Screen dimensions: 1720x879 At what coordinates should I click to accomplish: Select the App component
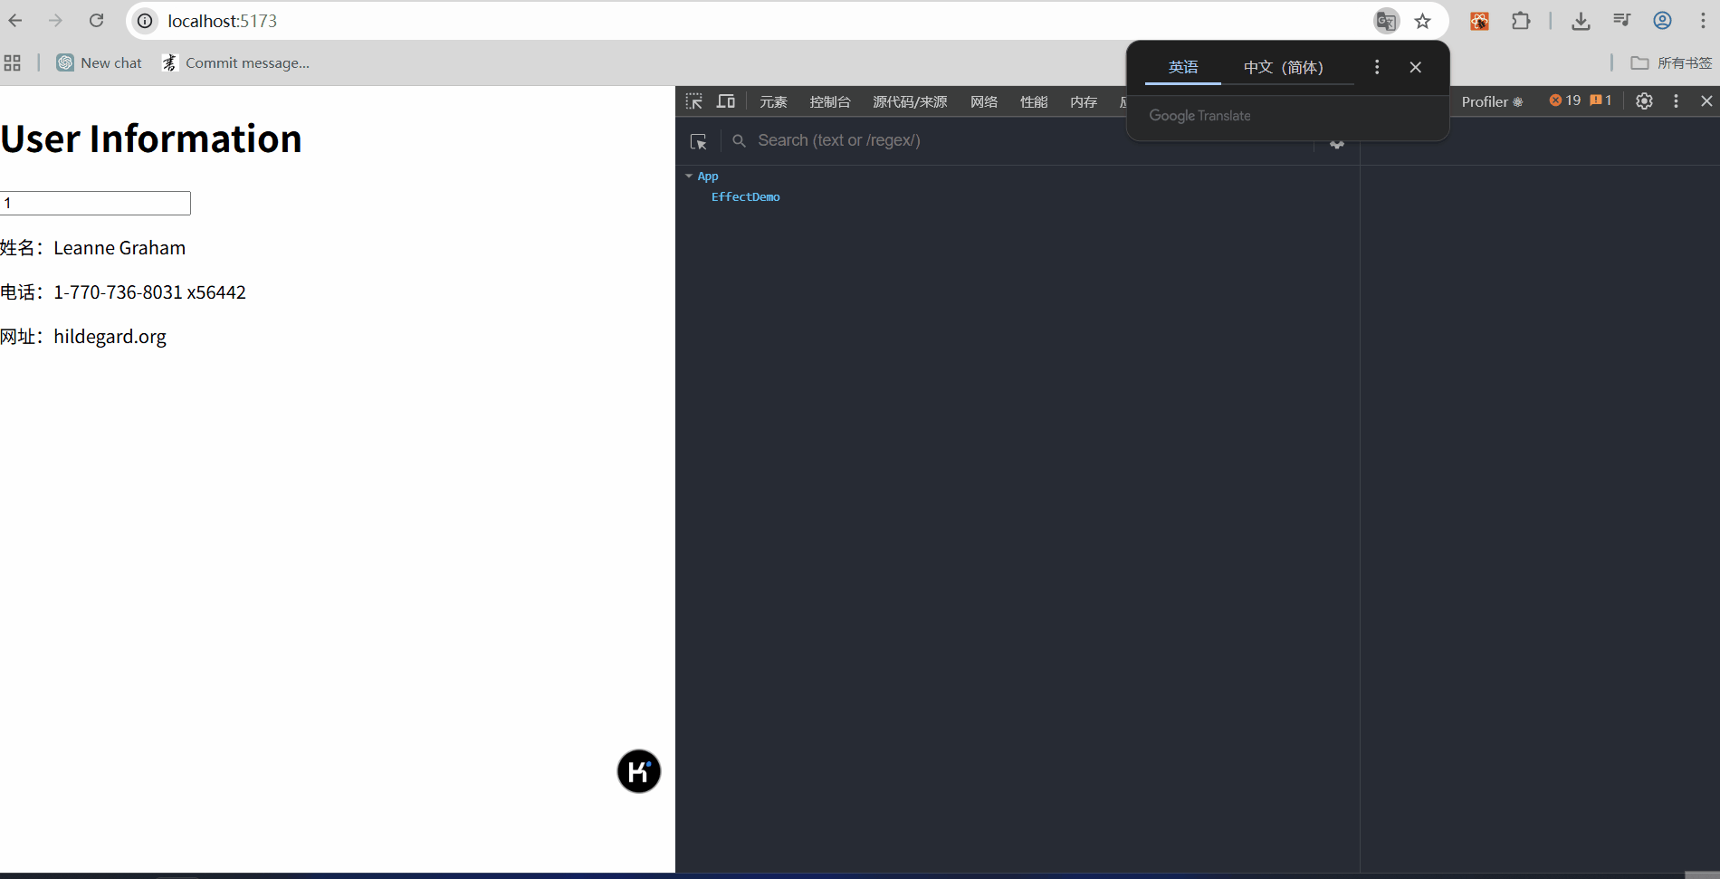[x=708, y=177]
